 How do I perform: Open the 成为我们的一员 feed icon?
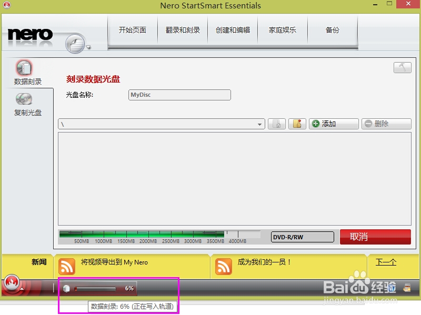[x=223, y=267]
